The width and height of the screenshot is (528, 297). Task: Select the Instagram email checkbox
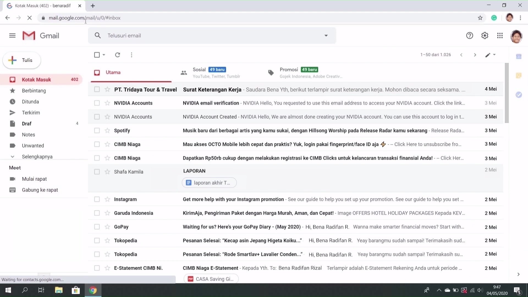click(97, 199)
